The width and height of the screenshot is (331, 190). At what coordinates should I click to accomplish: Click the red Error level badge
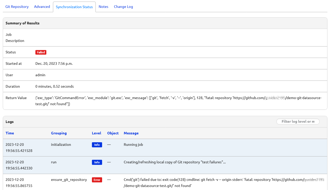pyautogui.click(x=97, y=180)
